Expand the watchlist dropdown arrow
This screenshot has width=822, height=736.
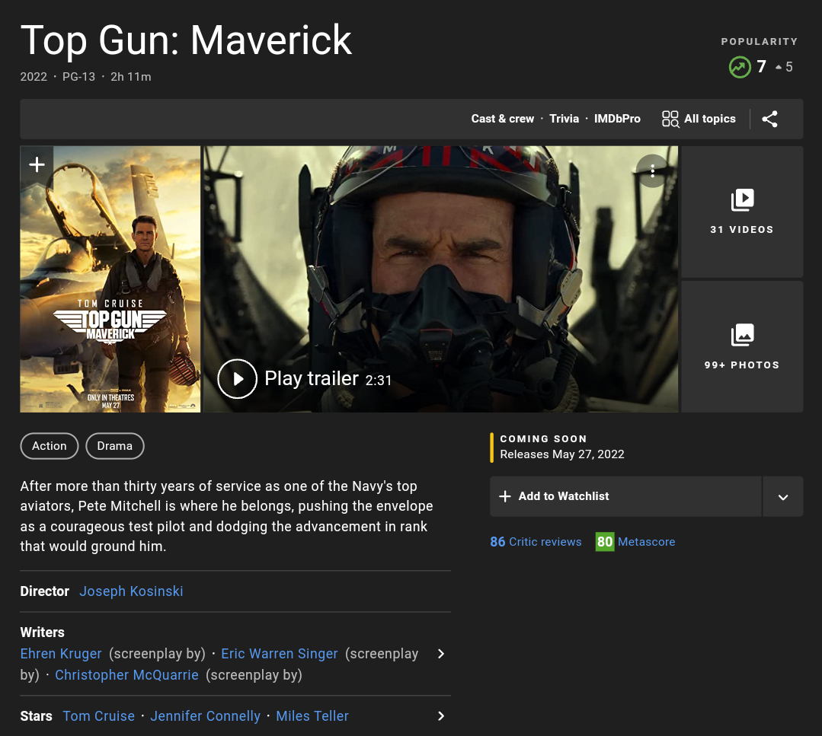(782, 496)
